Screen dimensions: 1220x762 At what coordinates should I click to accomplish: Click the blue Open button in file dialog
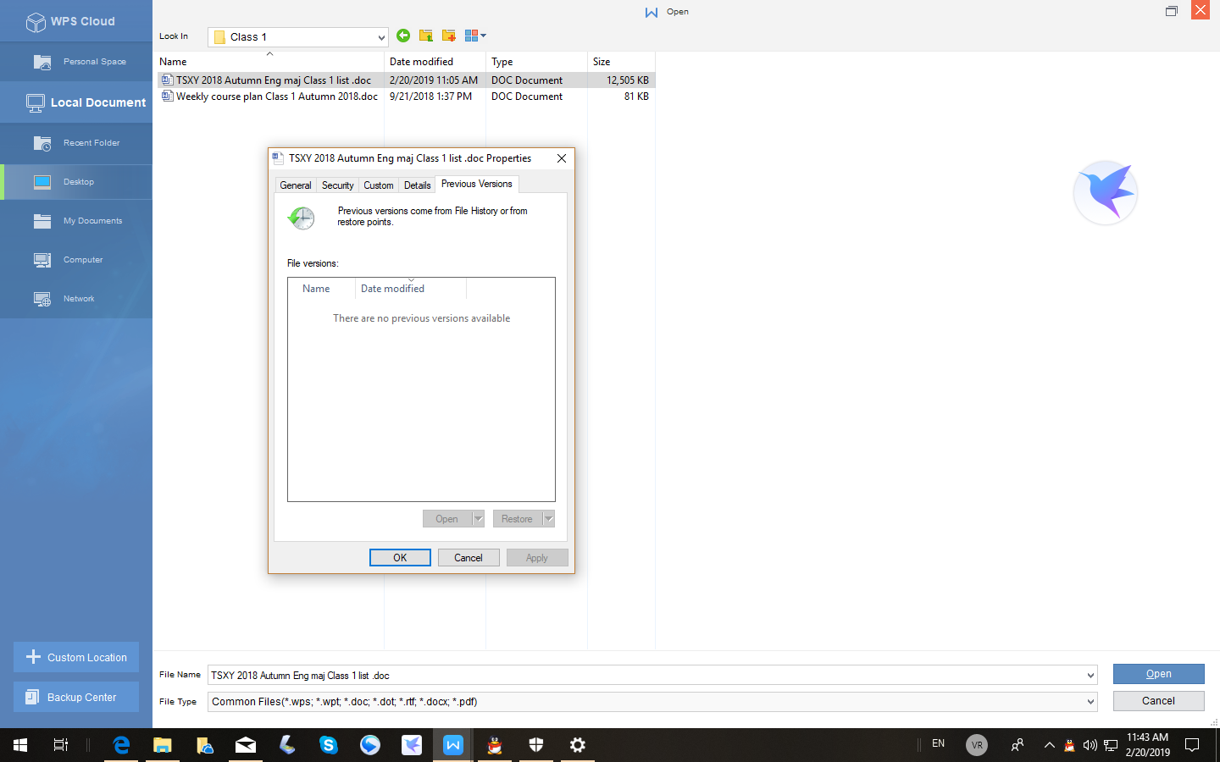1158,674
